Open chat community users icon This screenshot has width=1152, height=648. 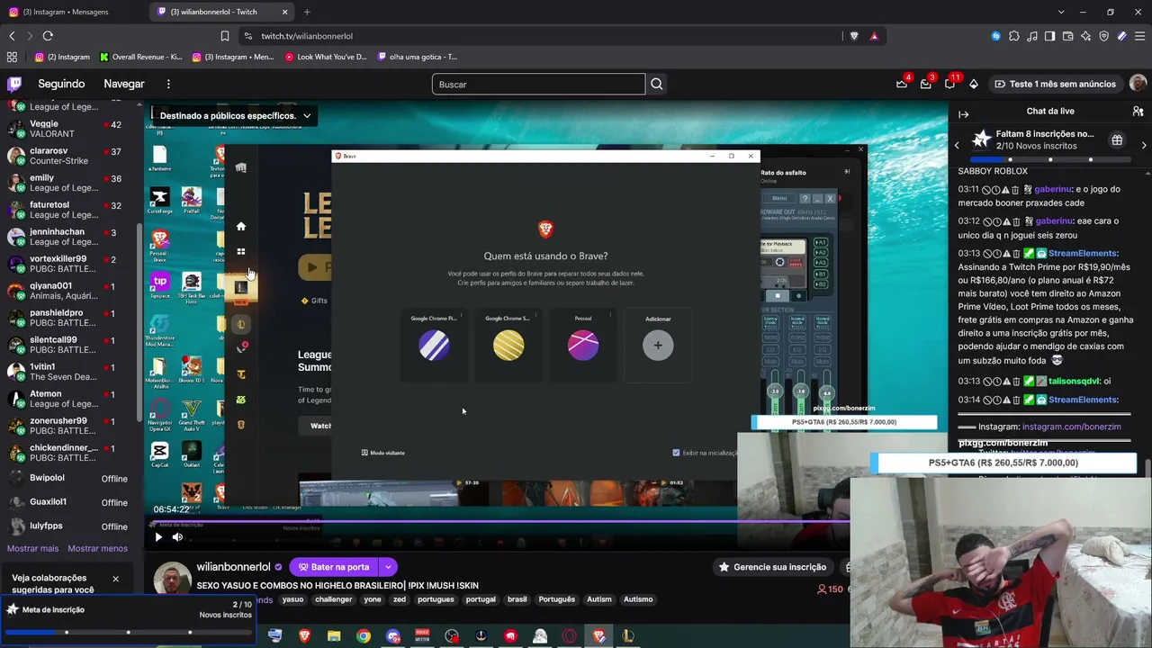[1138, 112]
